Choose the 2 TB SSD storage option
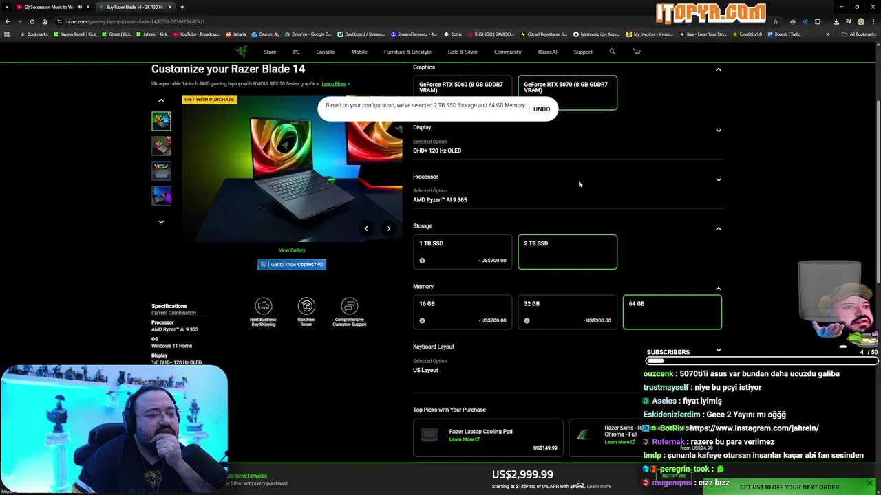Screen dimensions: 881x495 pyautogui.click(x=567, y=252)
